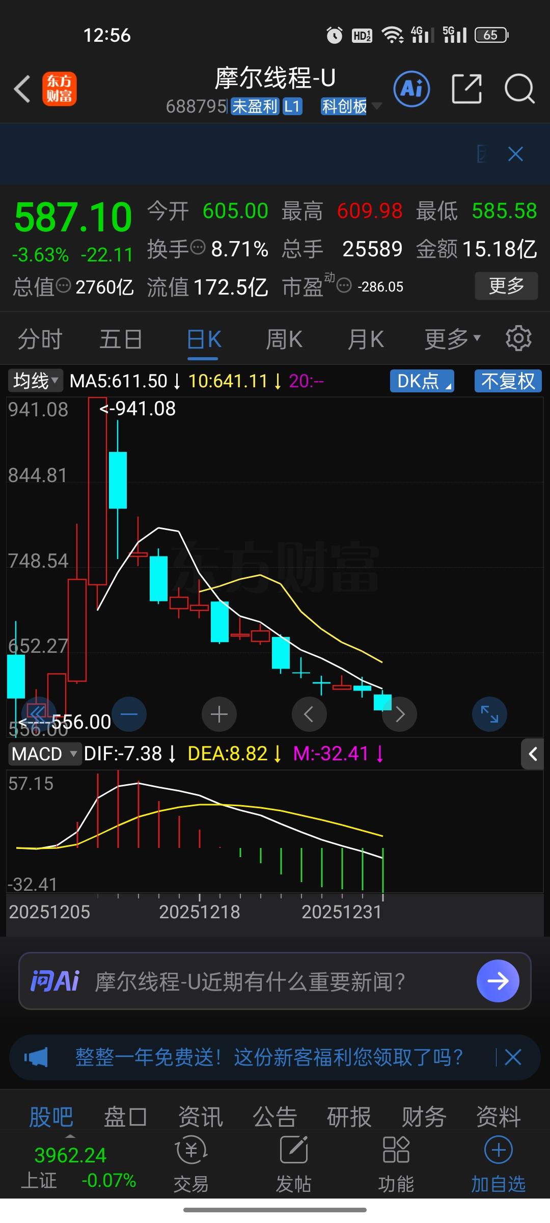Open the 研报 tab
The image size is (550, 1223).
349,1117
